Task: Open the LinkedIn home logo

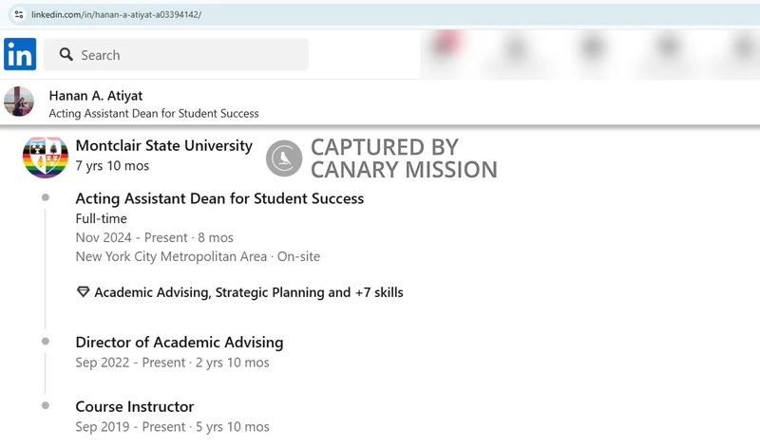Action: (20, 54)
